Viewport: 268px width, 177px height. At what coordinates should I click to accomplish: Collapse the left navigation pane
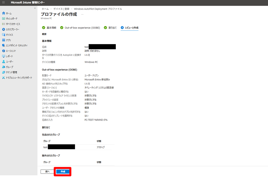(34, 8)
